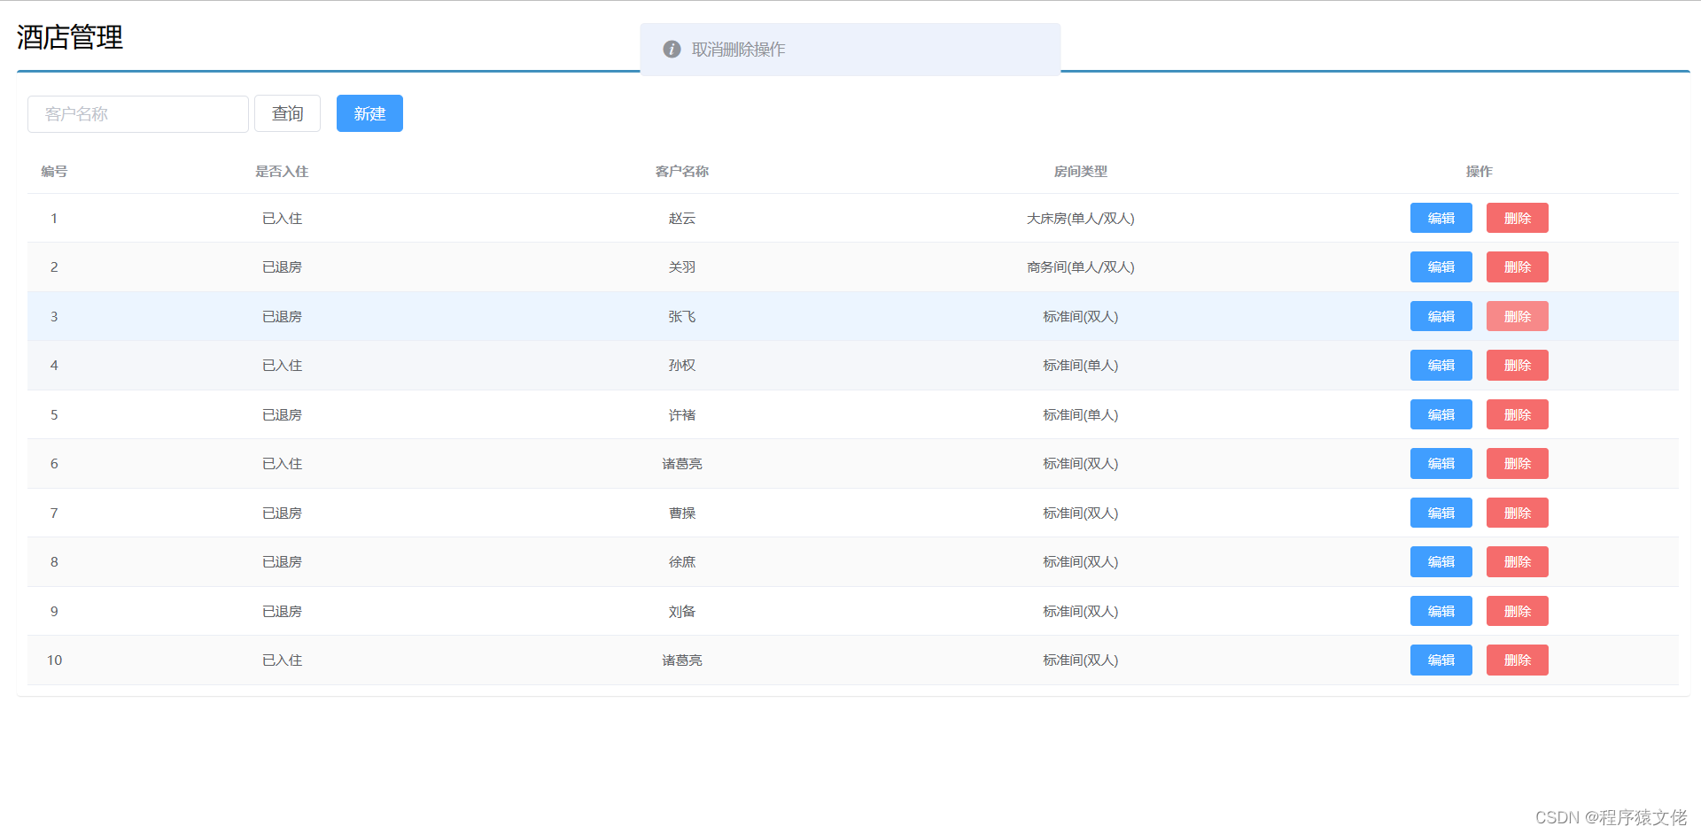Delete row 10 entry

click(1517, 660)
